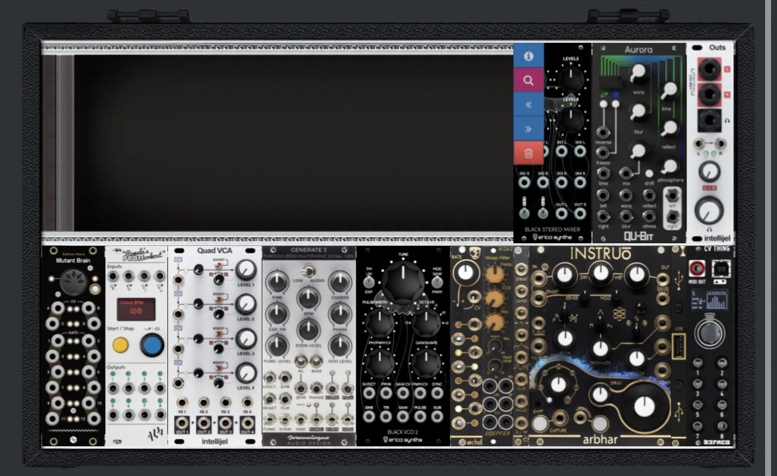Push the freeze button below the blue LED on Aurora
Viewport: 777px width, 476px height.
click(x=616, y=104)
